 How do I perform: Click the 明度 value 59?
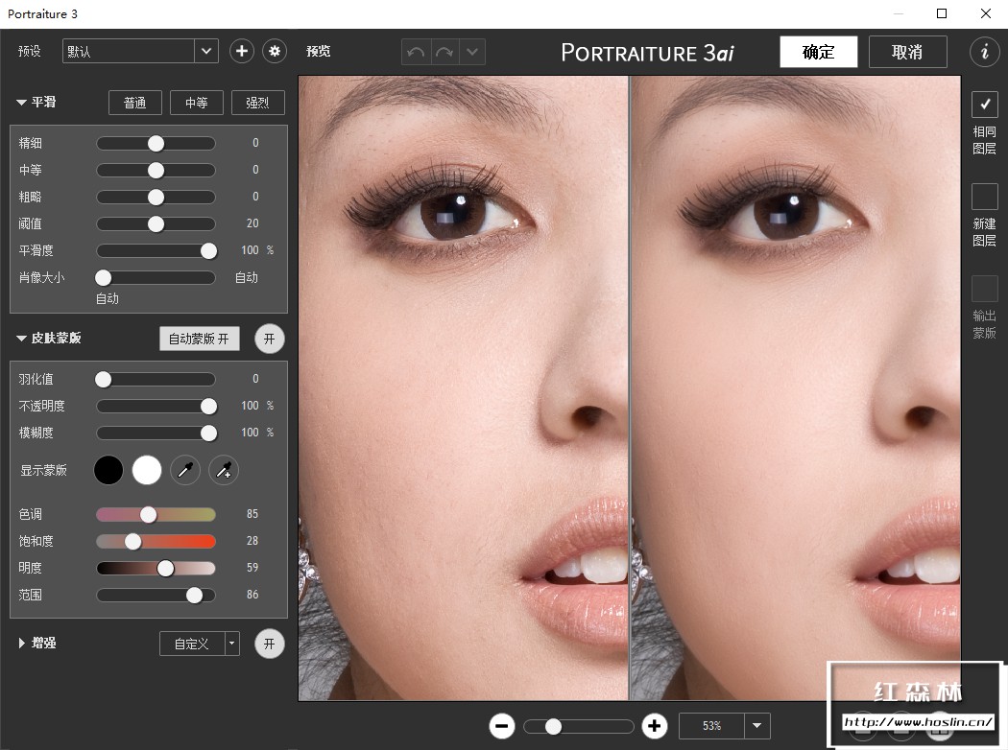pos(252,568)
